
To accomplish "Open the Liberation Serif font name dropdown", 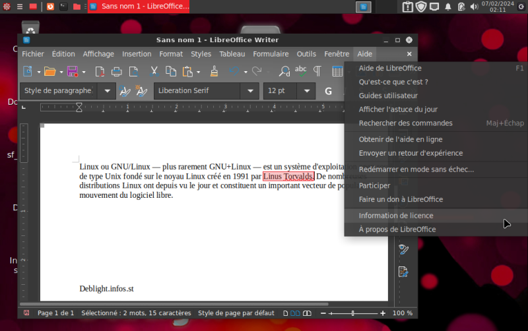I will pos(250,91).
